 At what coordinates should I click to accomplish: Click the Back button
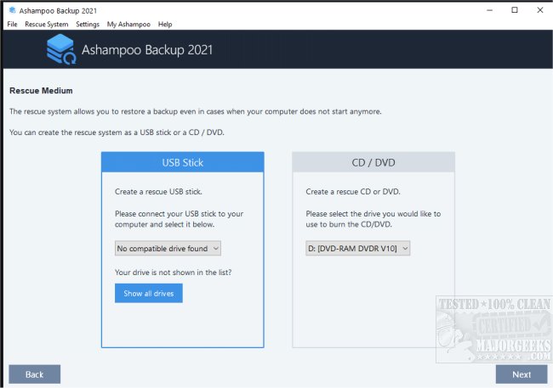pyautogui.click(x=35, y=374)
